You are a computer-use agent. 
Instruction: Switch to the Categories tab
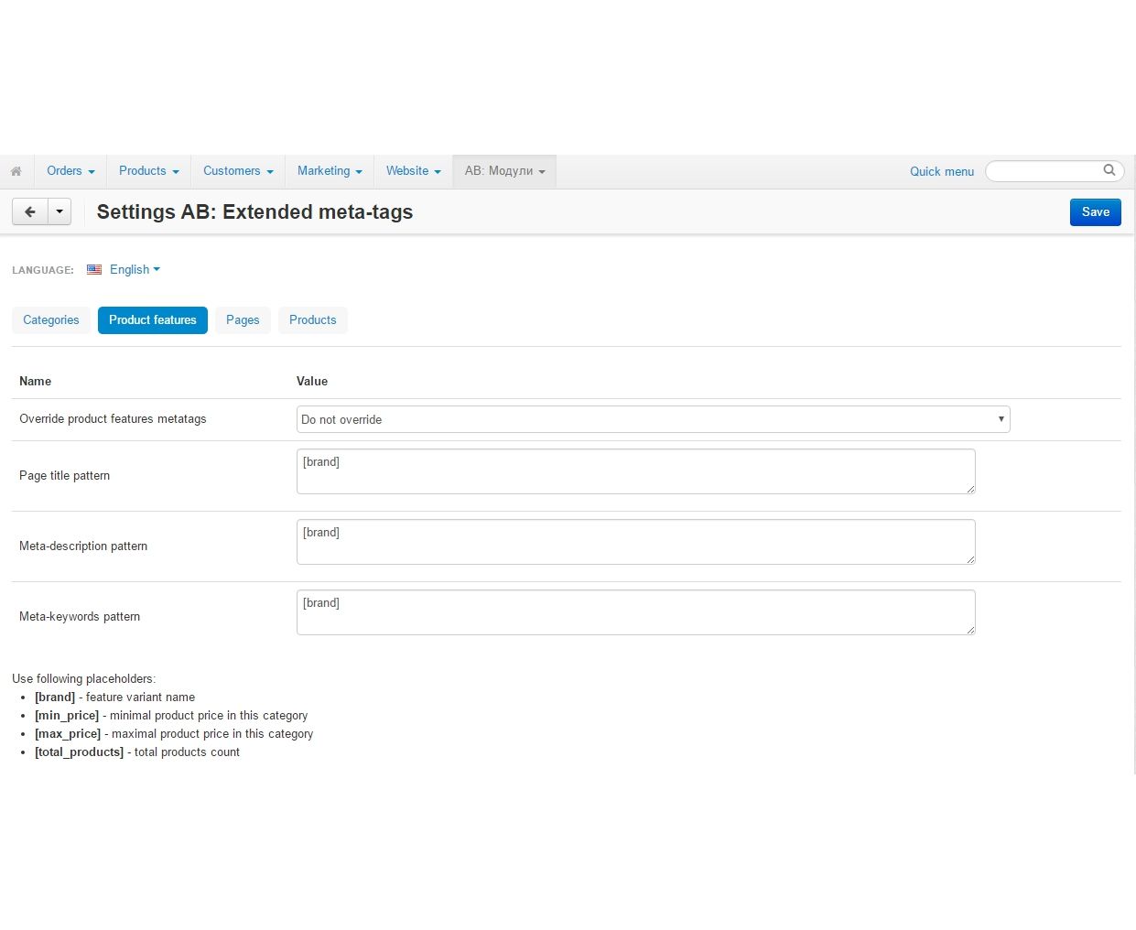click(x=51, y=320)
